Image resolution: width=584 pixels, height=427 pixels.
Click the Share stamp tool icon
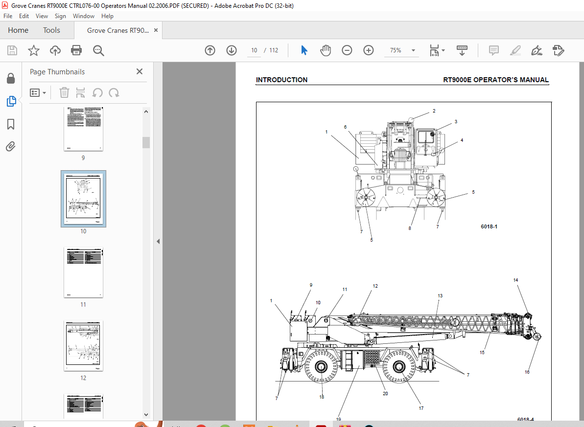[559, 50]
